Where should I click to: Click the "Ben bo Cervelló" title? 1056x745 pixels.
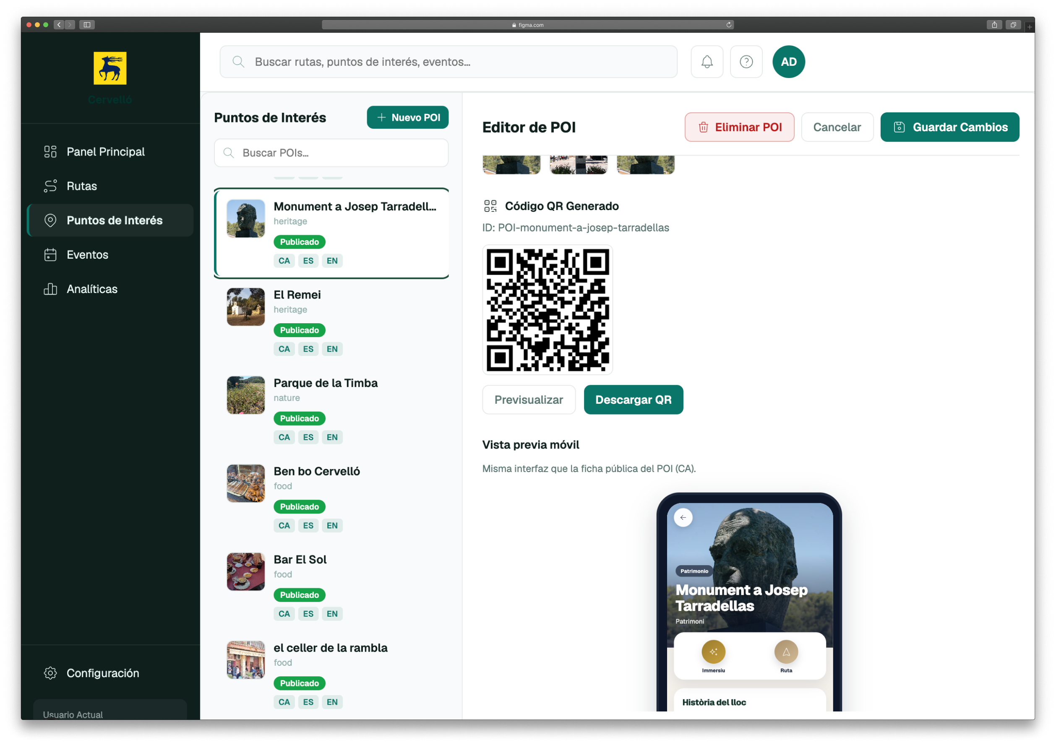click(x=317, y=471)
